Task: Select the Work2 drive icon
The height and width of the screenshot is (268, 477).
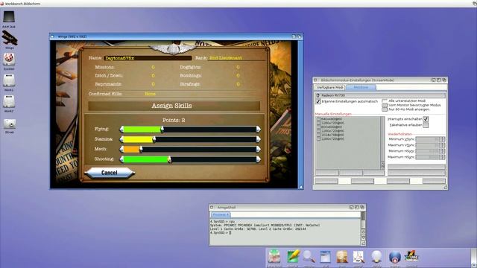Action: pyautogui.click(x=9, y=102)
